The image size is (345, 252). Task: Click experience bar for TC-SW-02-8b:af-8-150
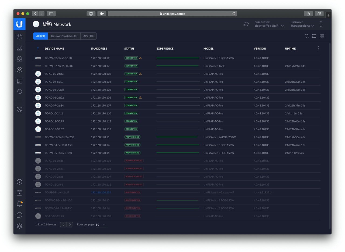[x=178, y=58]
